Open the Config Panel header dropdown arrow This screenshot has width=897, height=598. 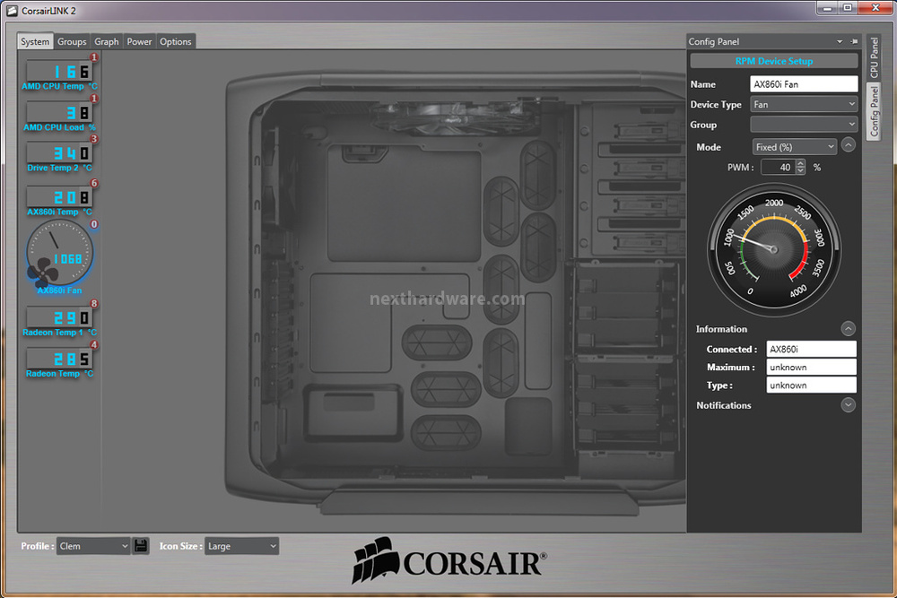click(x=840, y=42)
